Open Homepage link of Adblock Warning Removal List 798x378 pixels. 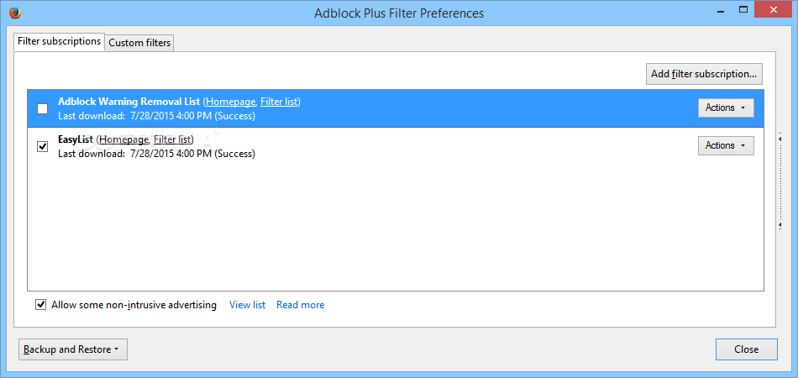pos(230,102)
